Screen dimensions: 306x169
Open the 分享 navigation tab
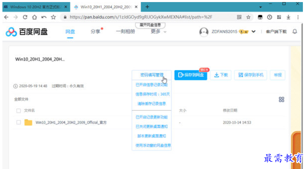coord(95,32)
